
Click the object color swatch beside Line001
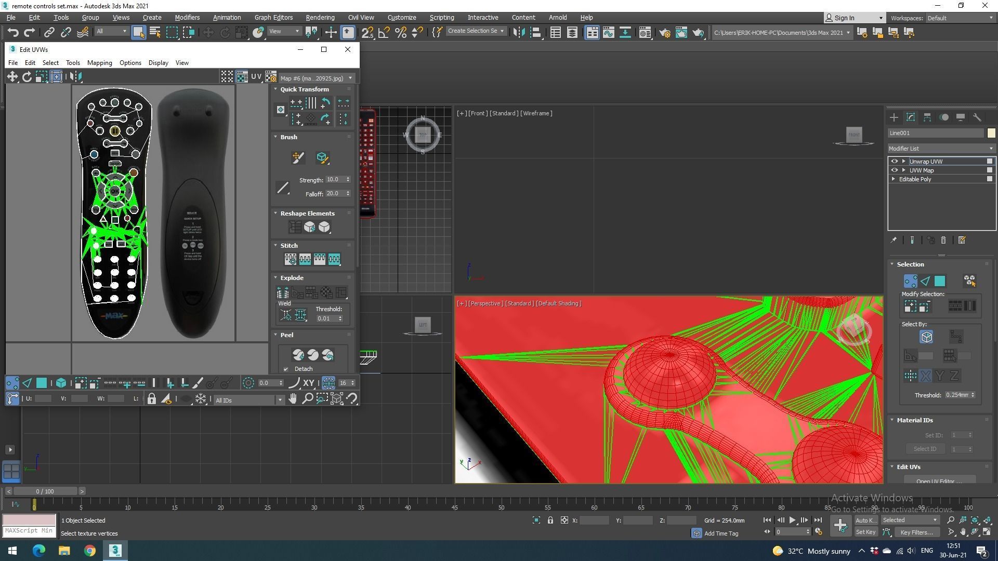tap(991, 133)
